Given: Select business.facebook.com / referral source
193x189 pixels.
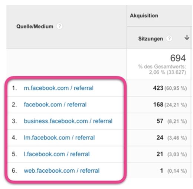Looking at the screenshot, I should tap(68, 121).
